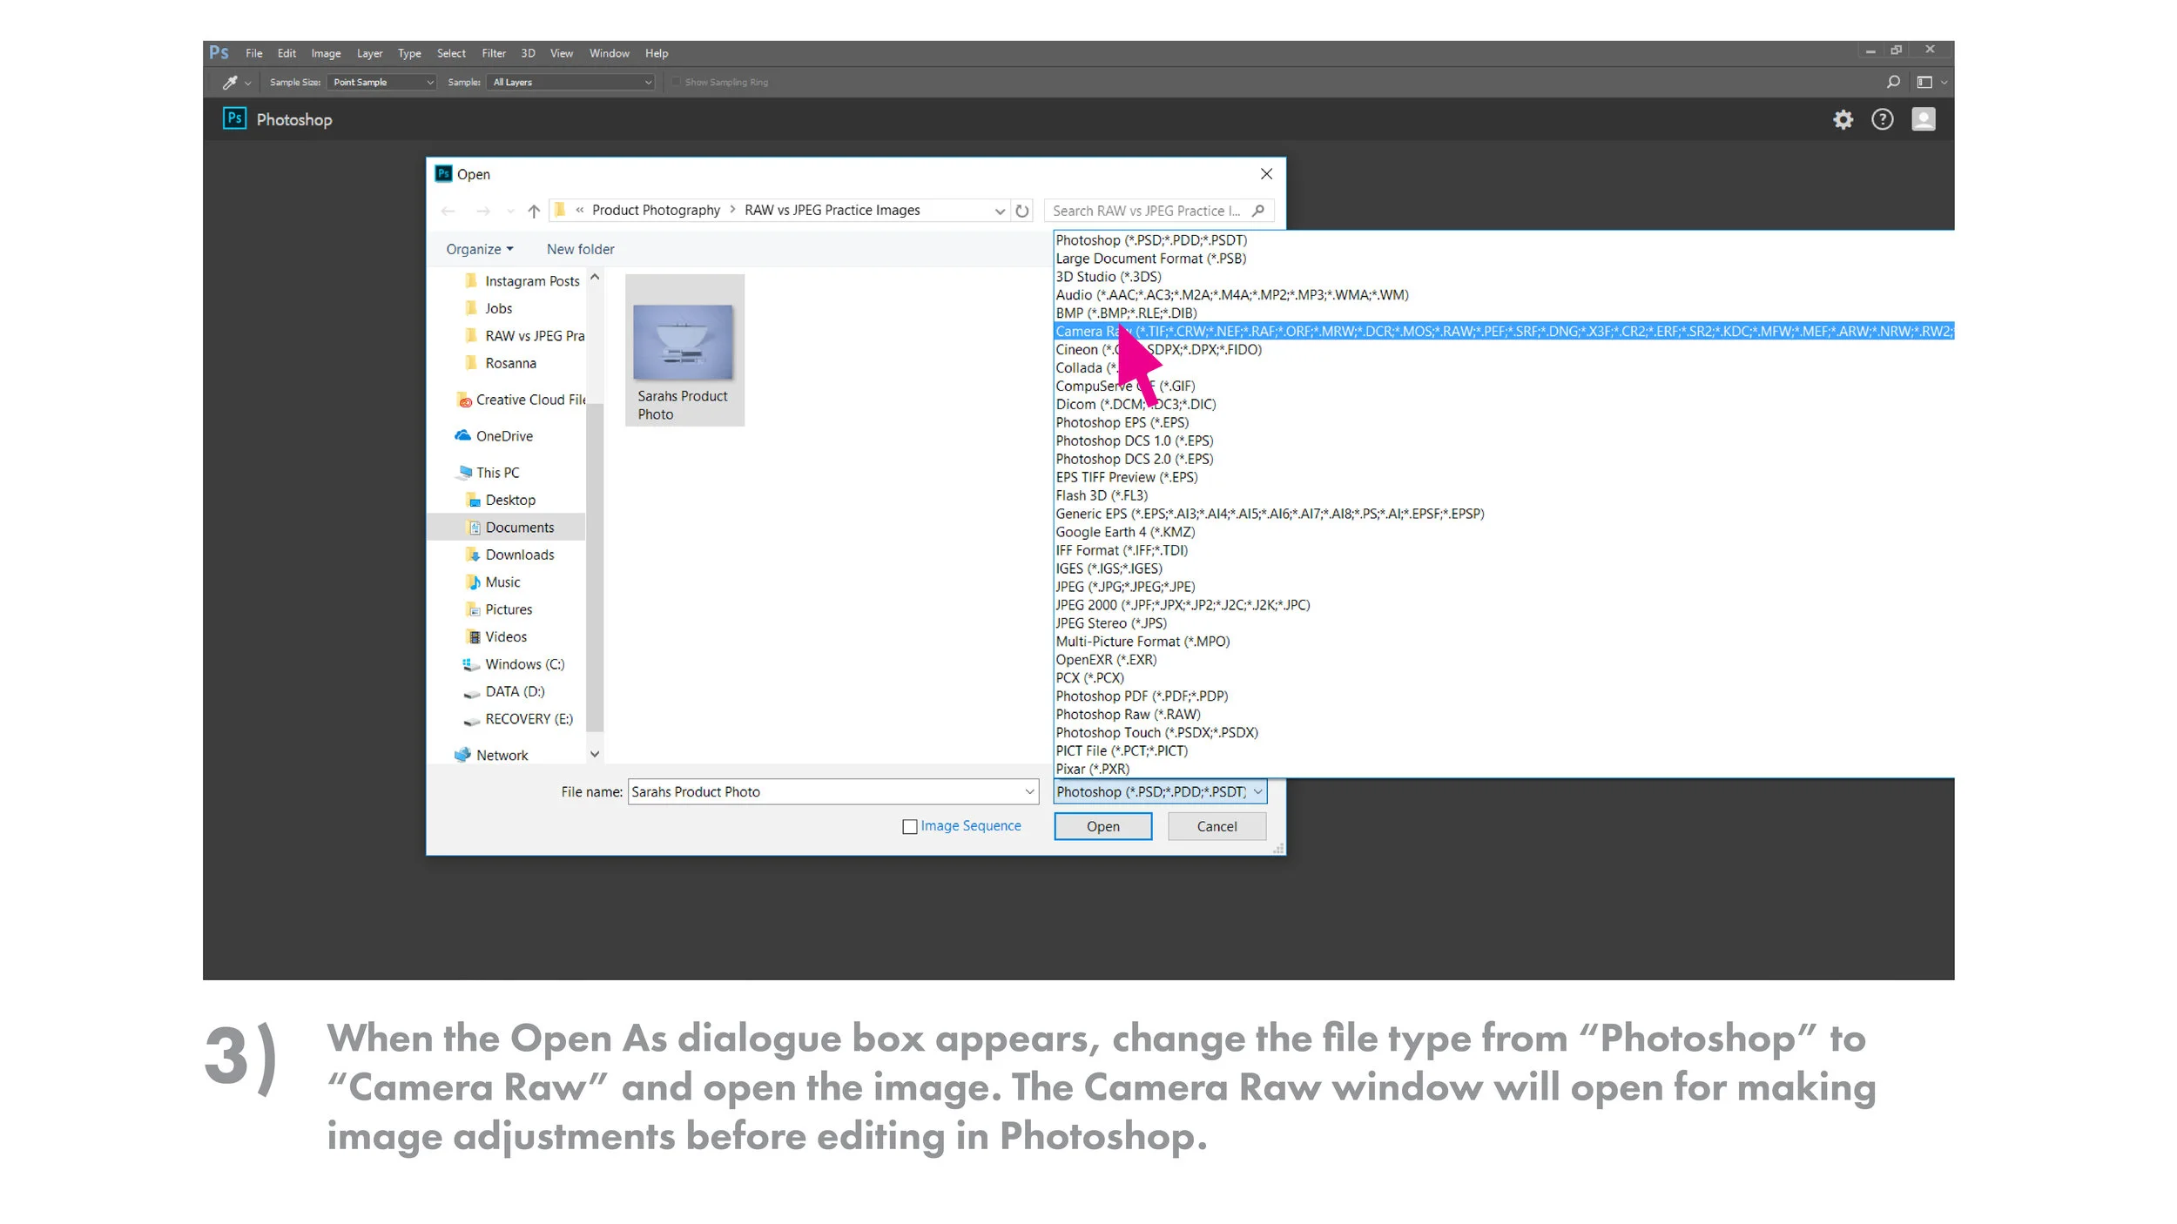Open the Filter menu
Screen dimensions: 2177x1224
pyautogui.click(x=494, y=53)
